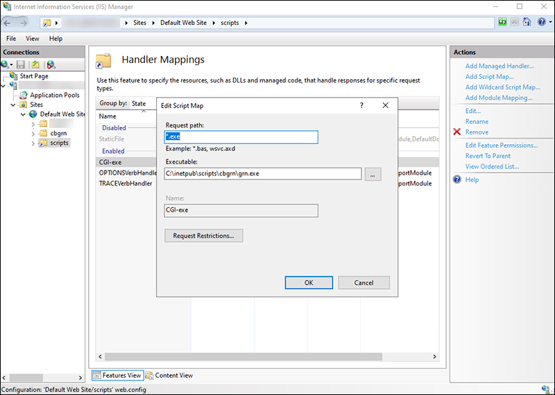Open the help icon in address bar
This screenshot has width=555, height=395.
542,22
